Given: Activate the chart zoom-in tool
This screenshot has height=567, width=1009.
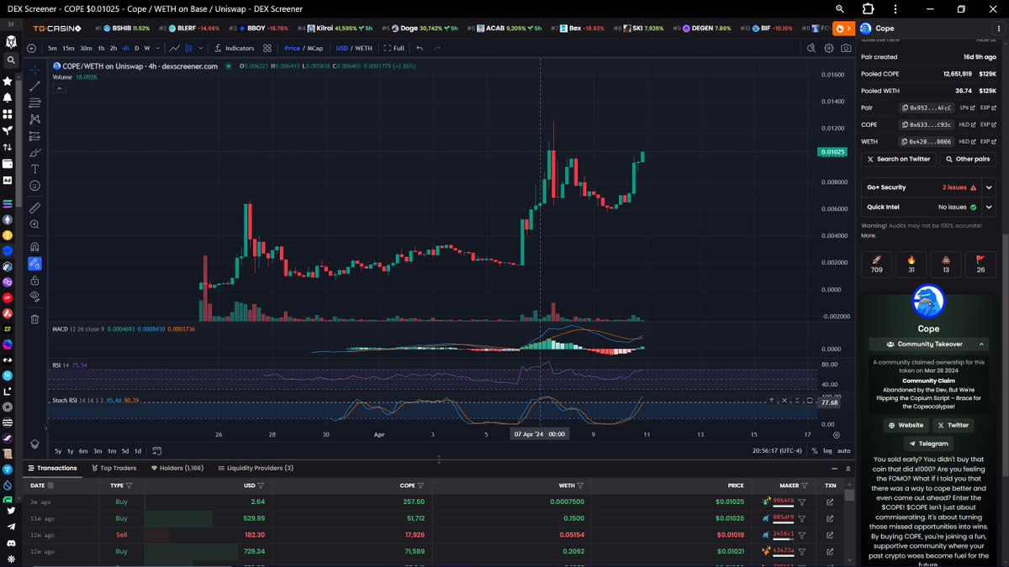Looking at the screenshot, I should pyautogui.click(x=34, y=224).
